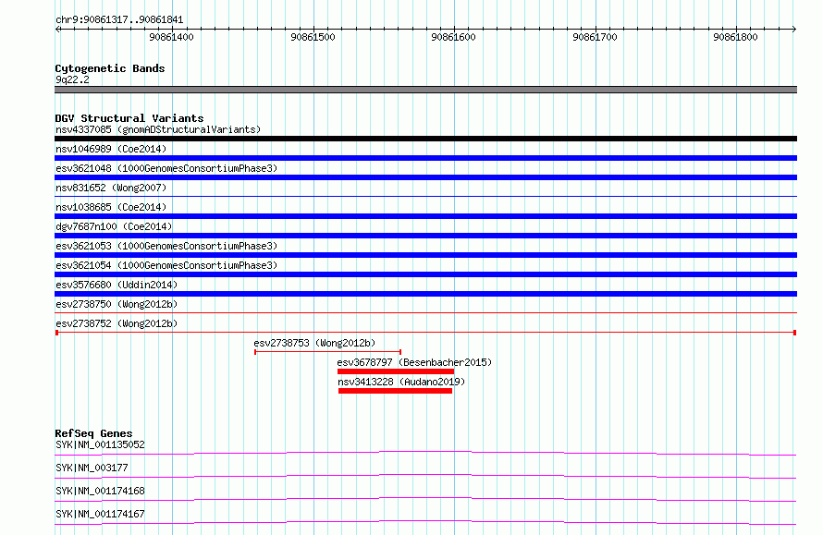
Task: Click the esv3621054 1000Genomes variant label
Action: pos(166,265)
